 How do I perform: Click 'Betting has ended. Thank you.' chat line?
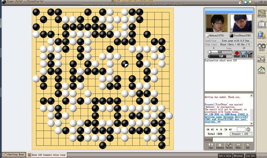click(x=222, y=97)
